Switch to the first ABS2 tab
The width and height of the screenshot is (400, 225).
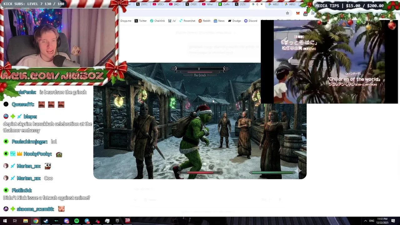point(274,4)
